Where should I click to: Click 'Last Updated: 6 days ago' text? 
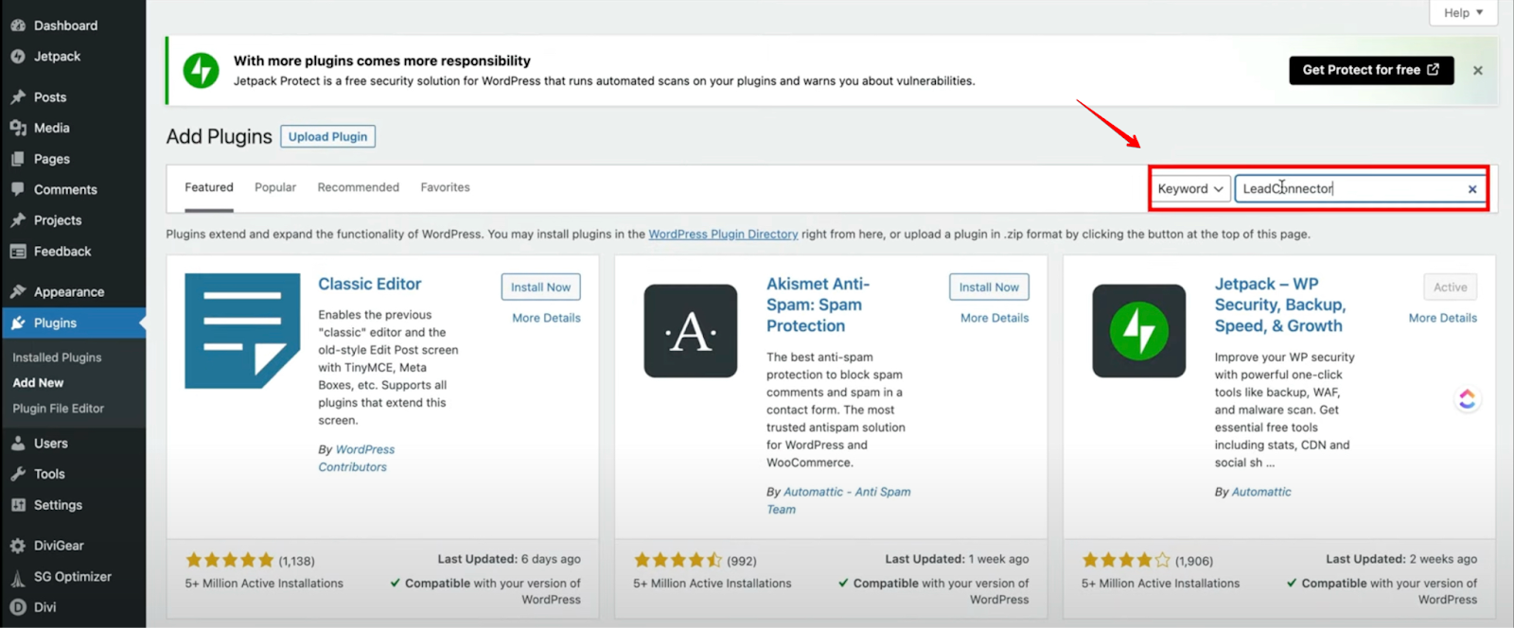509,559
